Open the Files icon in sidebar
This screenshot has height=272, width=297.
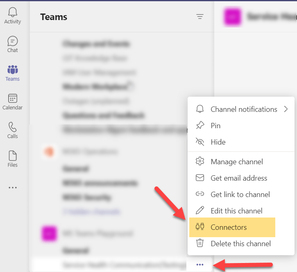click(x=13, y=159)
